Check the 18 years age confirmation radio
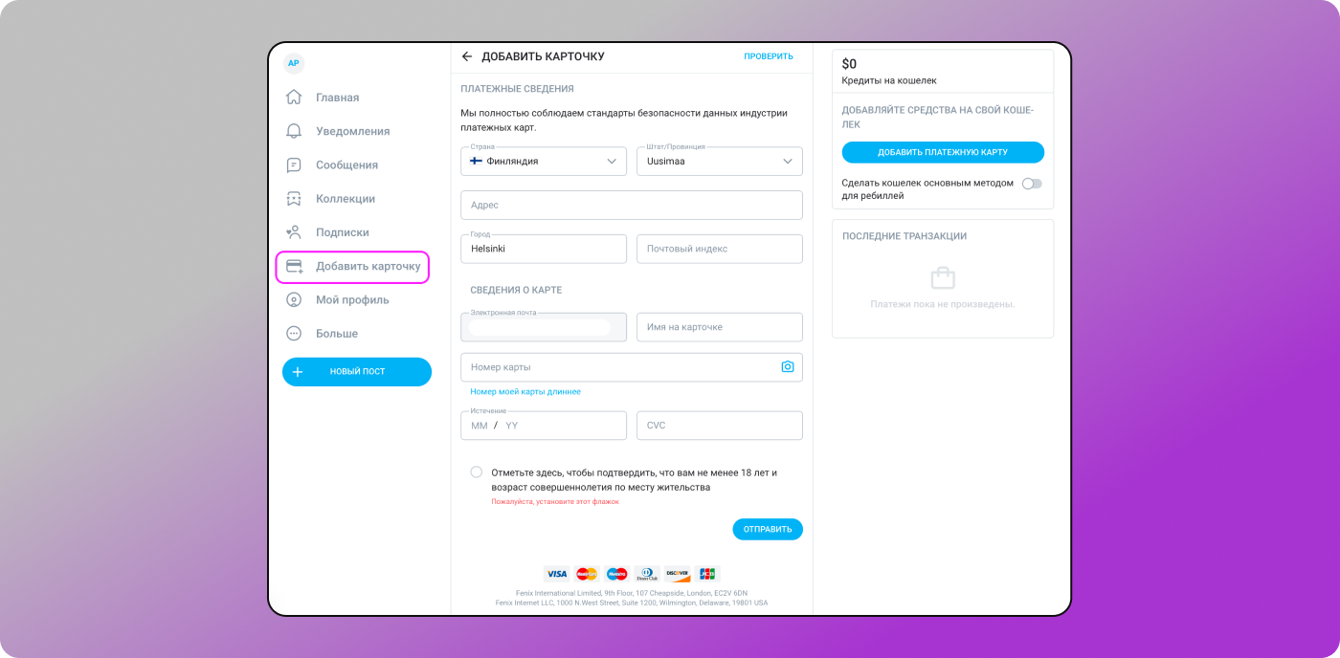 (x=477, y=472)
